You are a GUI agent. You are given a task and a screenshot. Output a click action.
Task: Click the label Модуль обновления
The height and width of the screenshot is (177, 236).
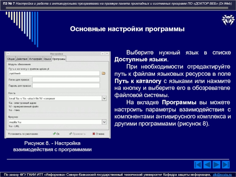click(19, 64)
